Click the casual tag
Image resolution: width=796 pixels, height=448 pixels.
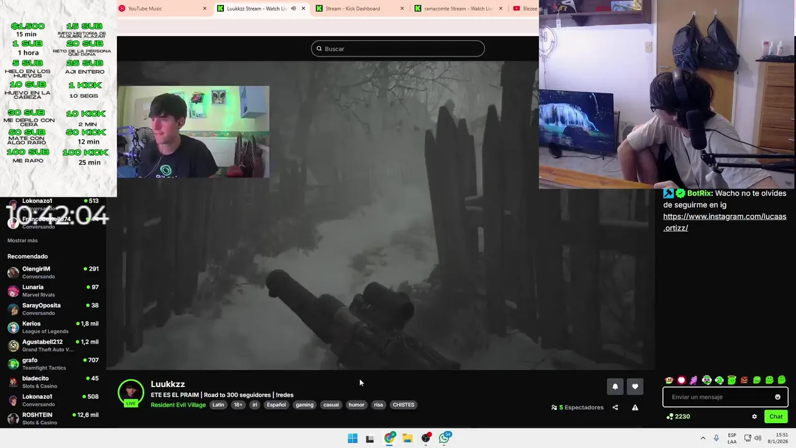coord(331,405)
